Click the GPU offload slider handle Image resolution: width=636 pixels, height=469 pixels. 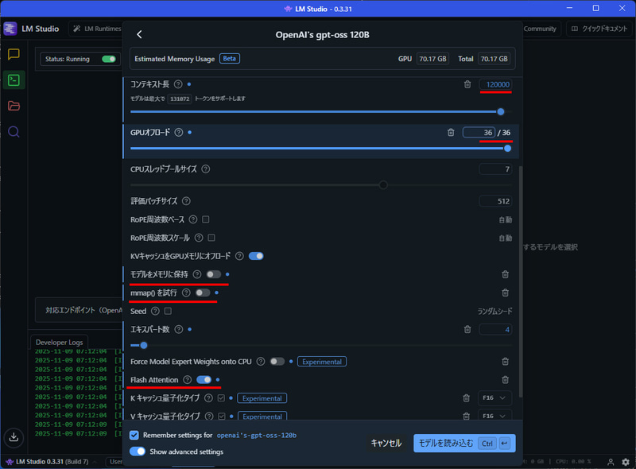click(x=507, y=149)
